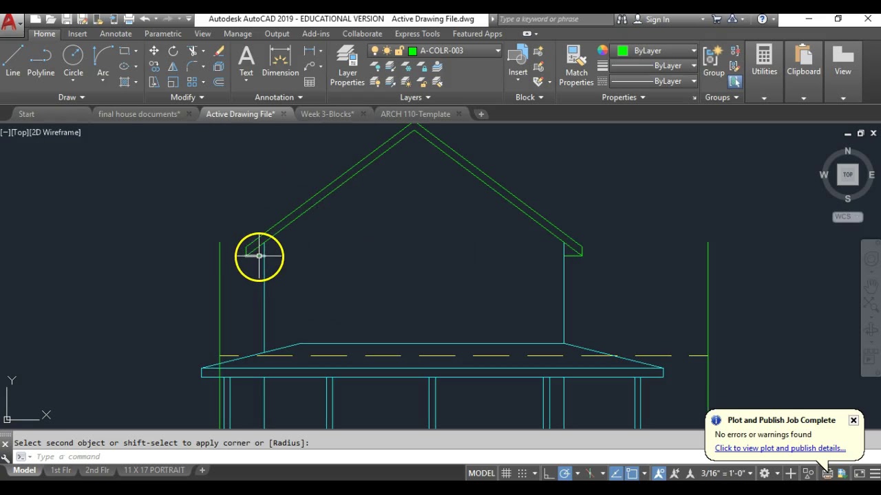The width and height of the screenshot is (881, 495).
Task: Click the Group tool
Action: tap(714, 60)
